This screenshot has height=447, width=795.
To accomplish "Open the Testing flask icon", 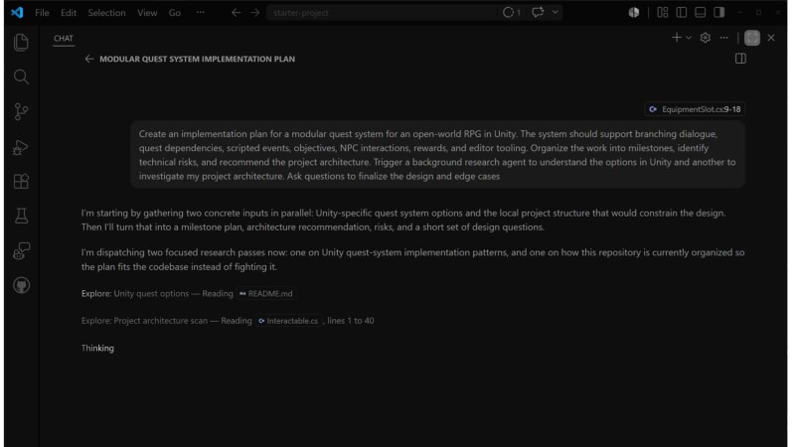I will (x=21, y=216).
